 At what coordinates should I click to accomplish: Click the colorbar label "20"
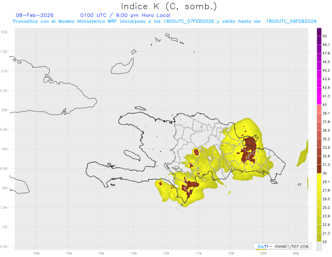(325, 242)
